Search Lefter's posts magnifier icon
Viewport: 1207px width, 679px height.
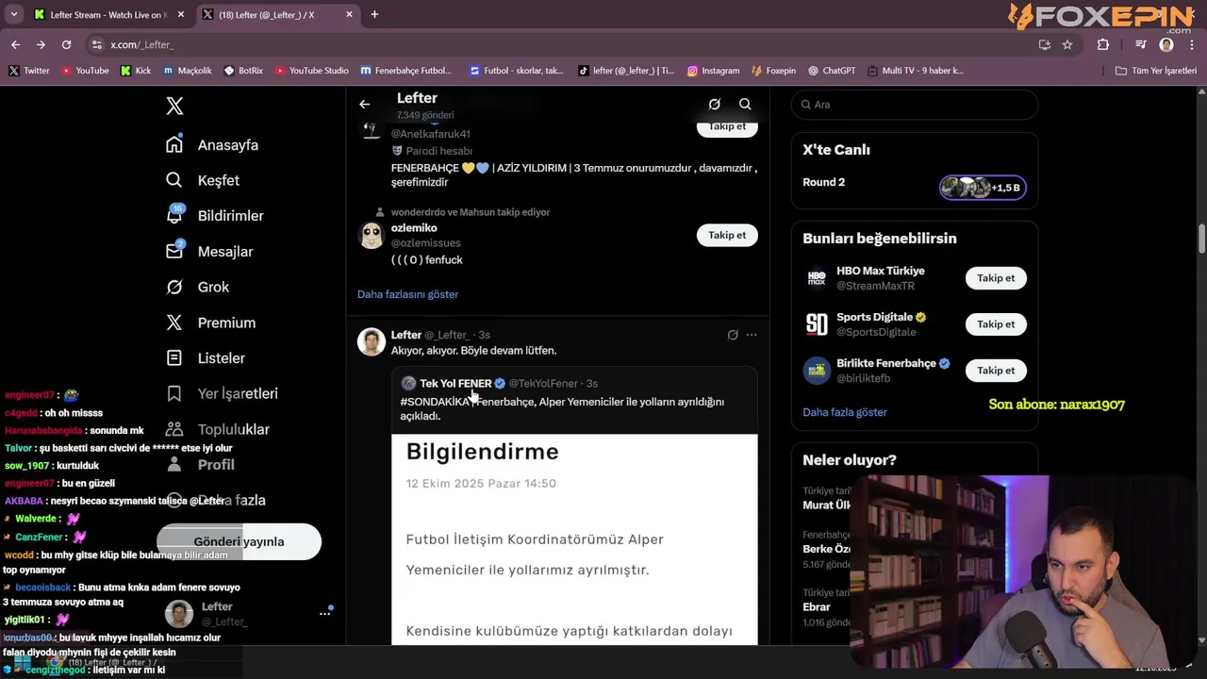(x=745, y=105)
